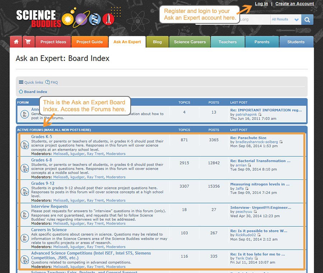Image resolution: width=323 pixels, height=273 pixels.
Task: Visit bradleyshanrock-solberg's user profile
Action: [257, 142]
